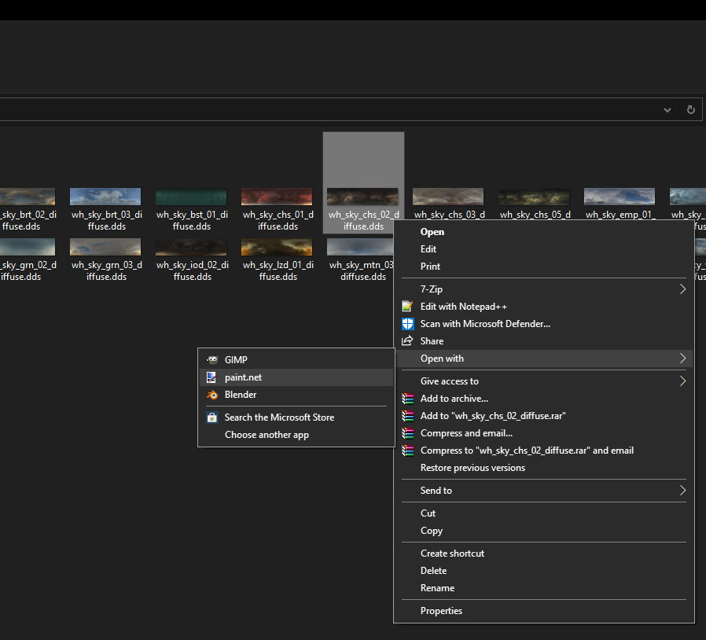This screenshot has height=640, width=706.
Task: Expand the Open with submenu arrow
Action: [x=682, y=359]
